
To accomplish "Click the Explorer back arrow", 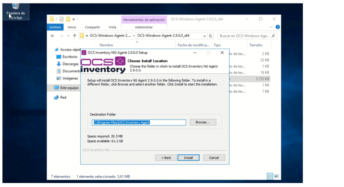I will 52,36.
